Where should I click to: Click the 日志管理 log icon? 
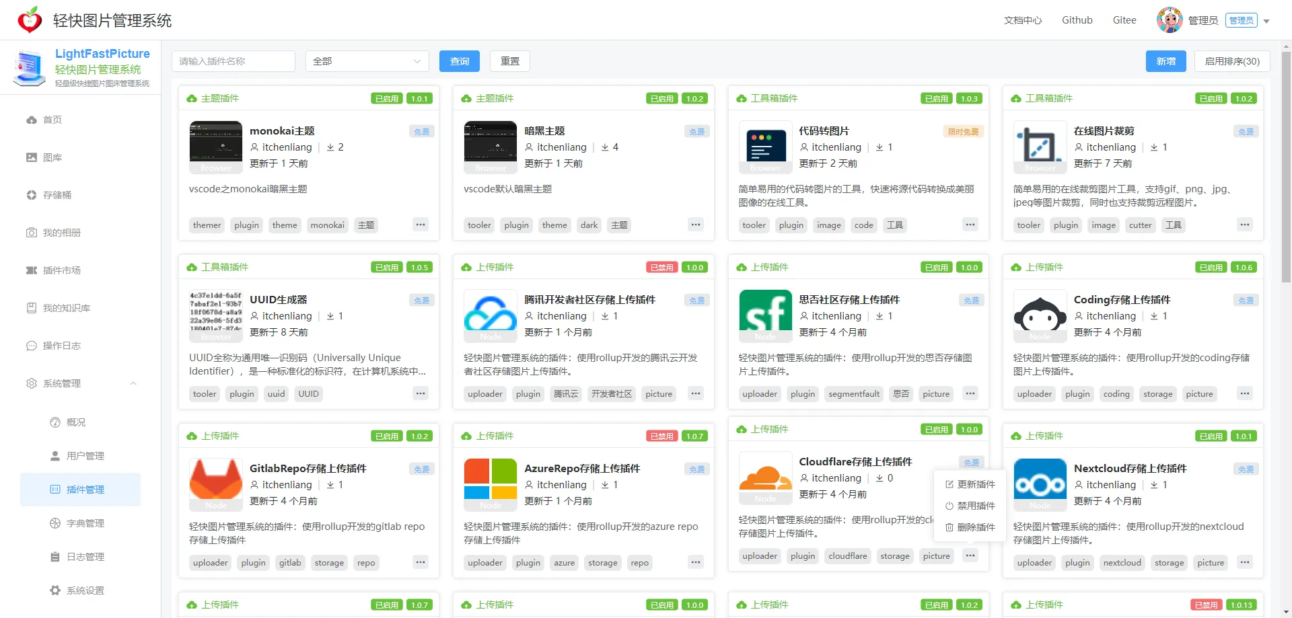click(x=55, y=557)
